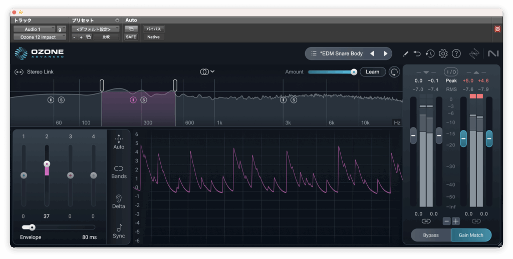Click the Delta ear icon
The width and height of the screenshot is (513, 259).
click(119, 199)
